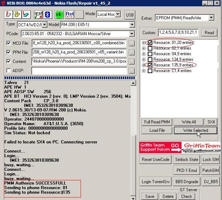Check Resource 04 checkbox
The width and height of the screenshot is (222, 200).
150,54
